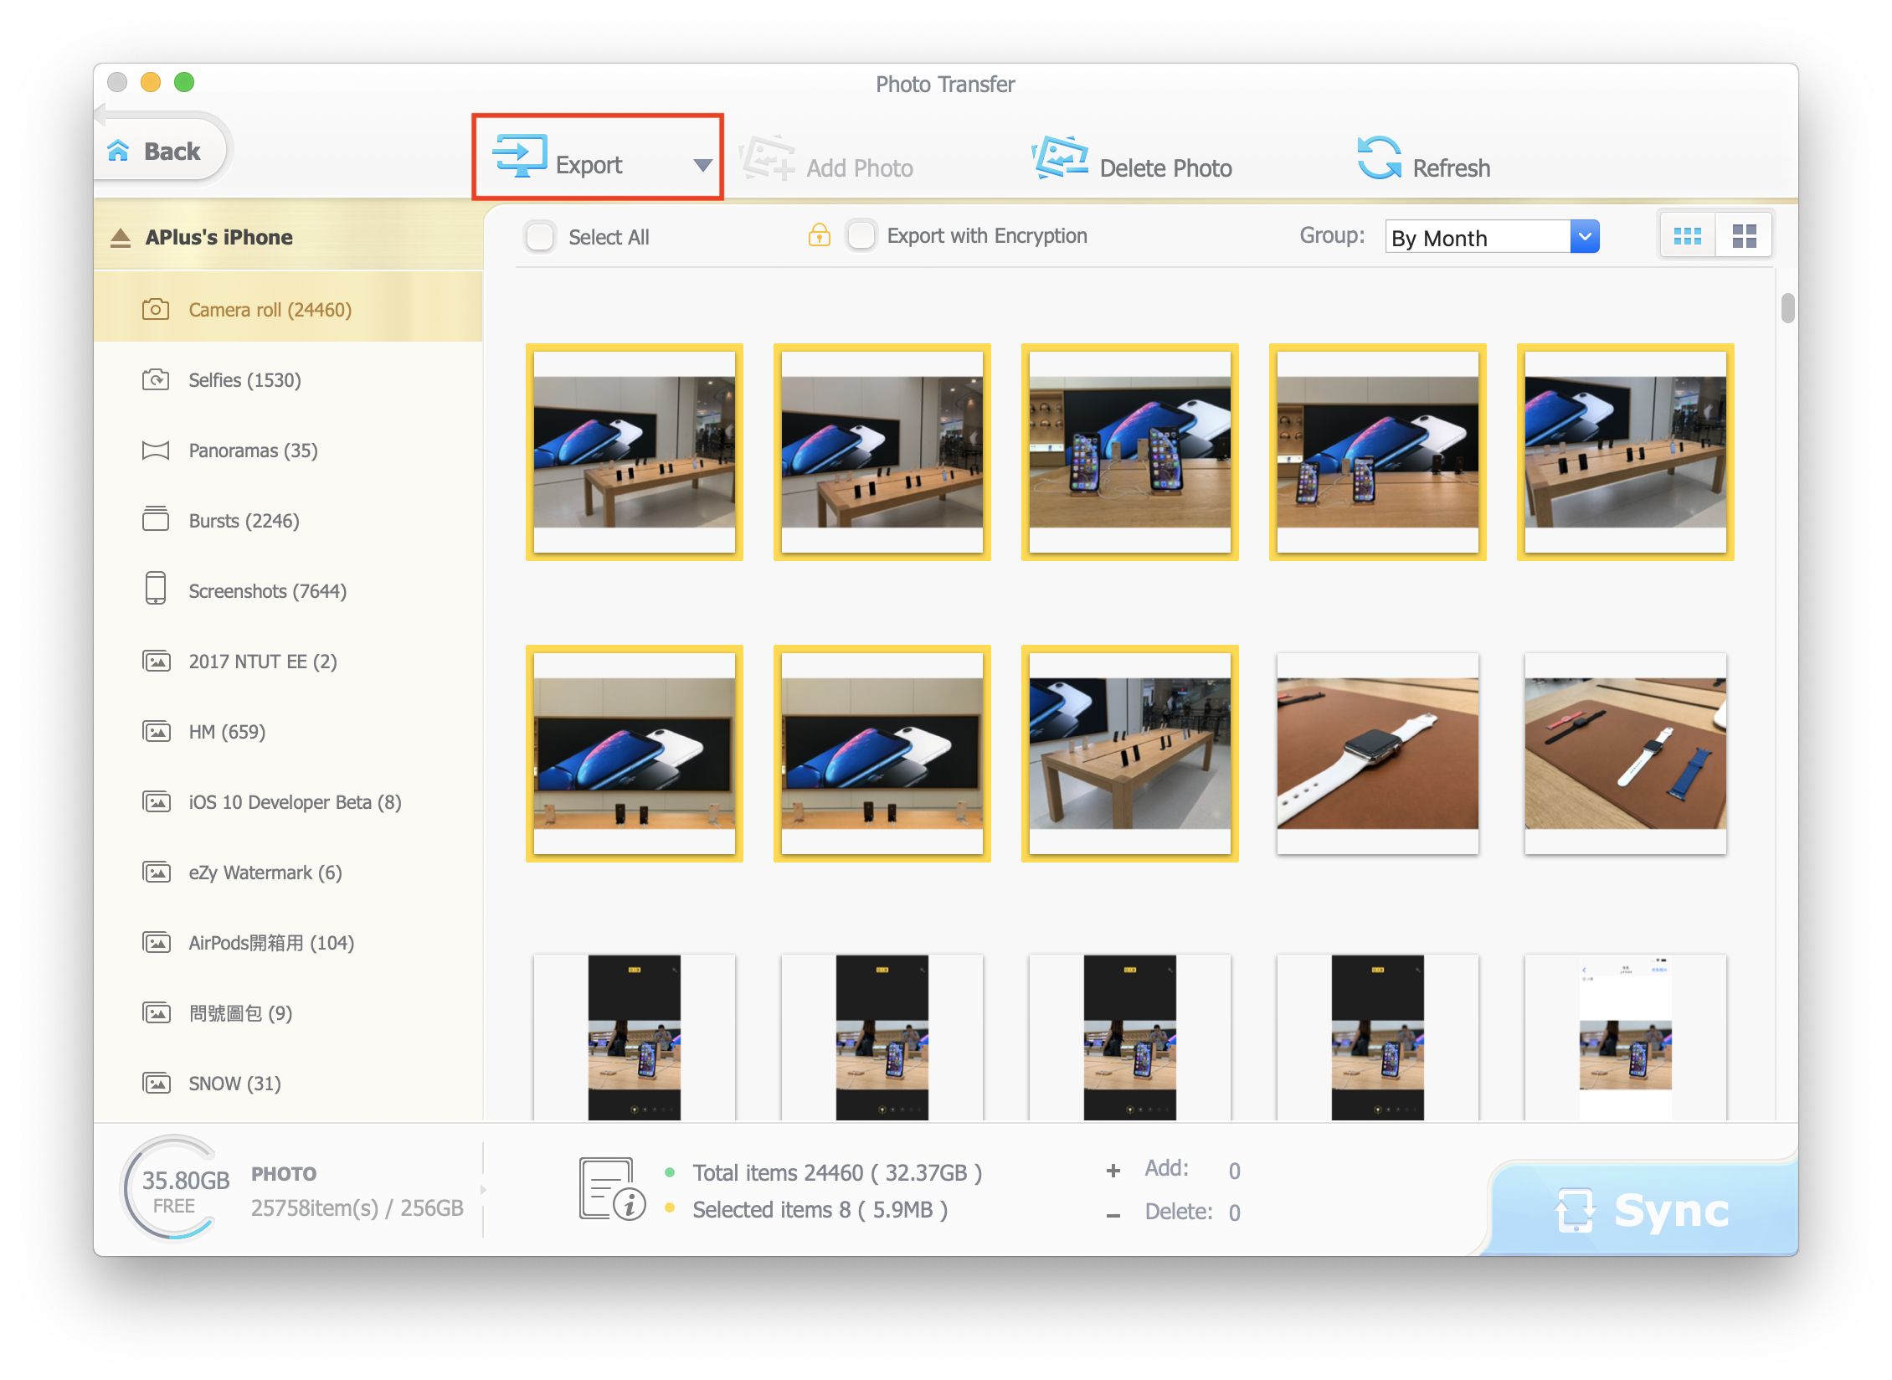Click the Refresh arrows icon
The image size is (1892, 1380).
1379,157
